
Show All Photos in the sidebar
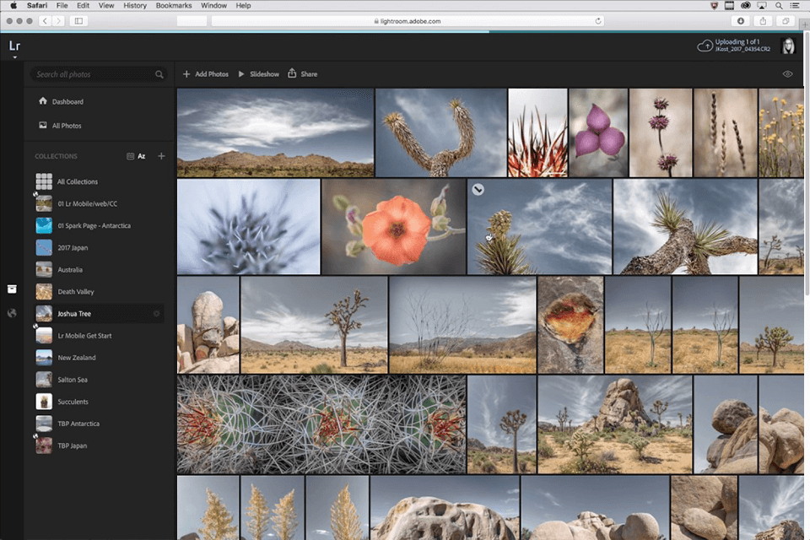click(x=60, y=126)
